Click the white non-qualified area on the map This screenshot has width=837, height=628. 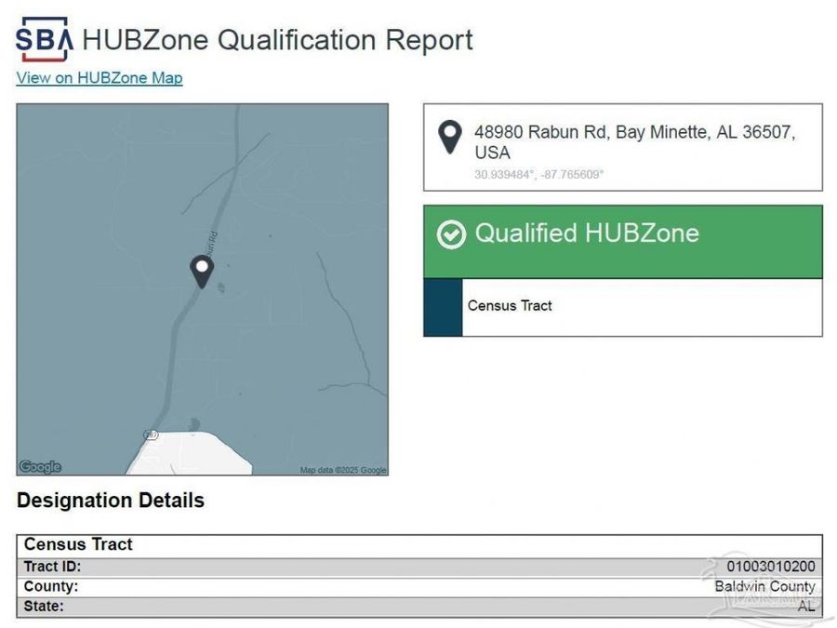[x=191, y=456]
